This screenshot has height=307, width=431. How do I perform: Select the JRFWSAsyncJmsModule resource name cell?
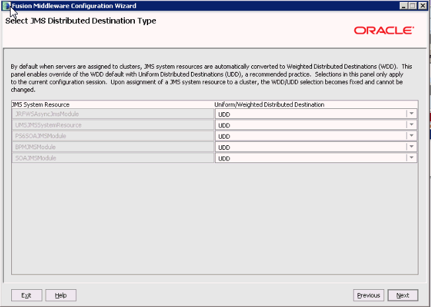(x=112, y=114)
